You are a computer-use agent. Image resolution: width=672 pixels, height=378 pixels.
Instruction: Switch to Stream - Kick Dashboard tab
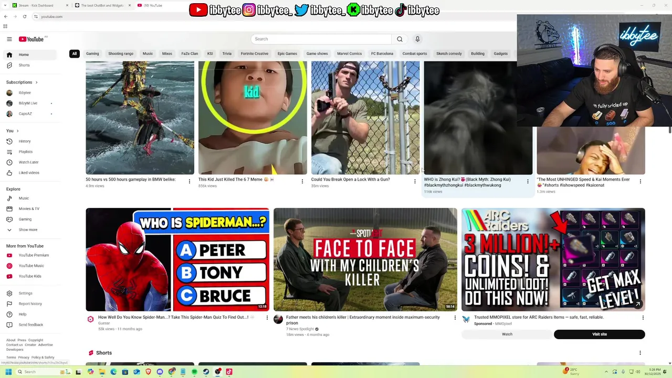coord(41,5)
